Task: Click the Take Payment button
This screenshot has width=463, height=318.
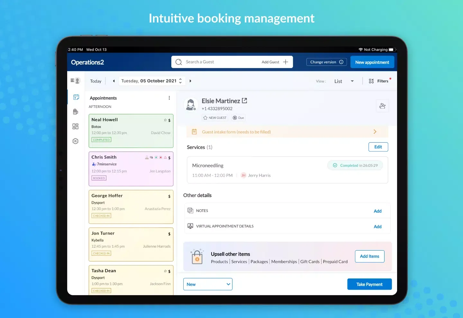Action: [369, 284]
